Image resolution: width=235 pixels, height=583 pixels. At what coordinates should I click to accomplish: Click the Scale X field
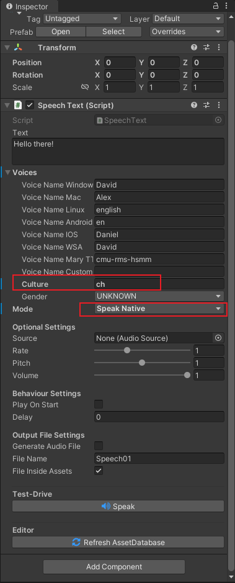(x=120, y=88)
